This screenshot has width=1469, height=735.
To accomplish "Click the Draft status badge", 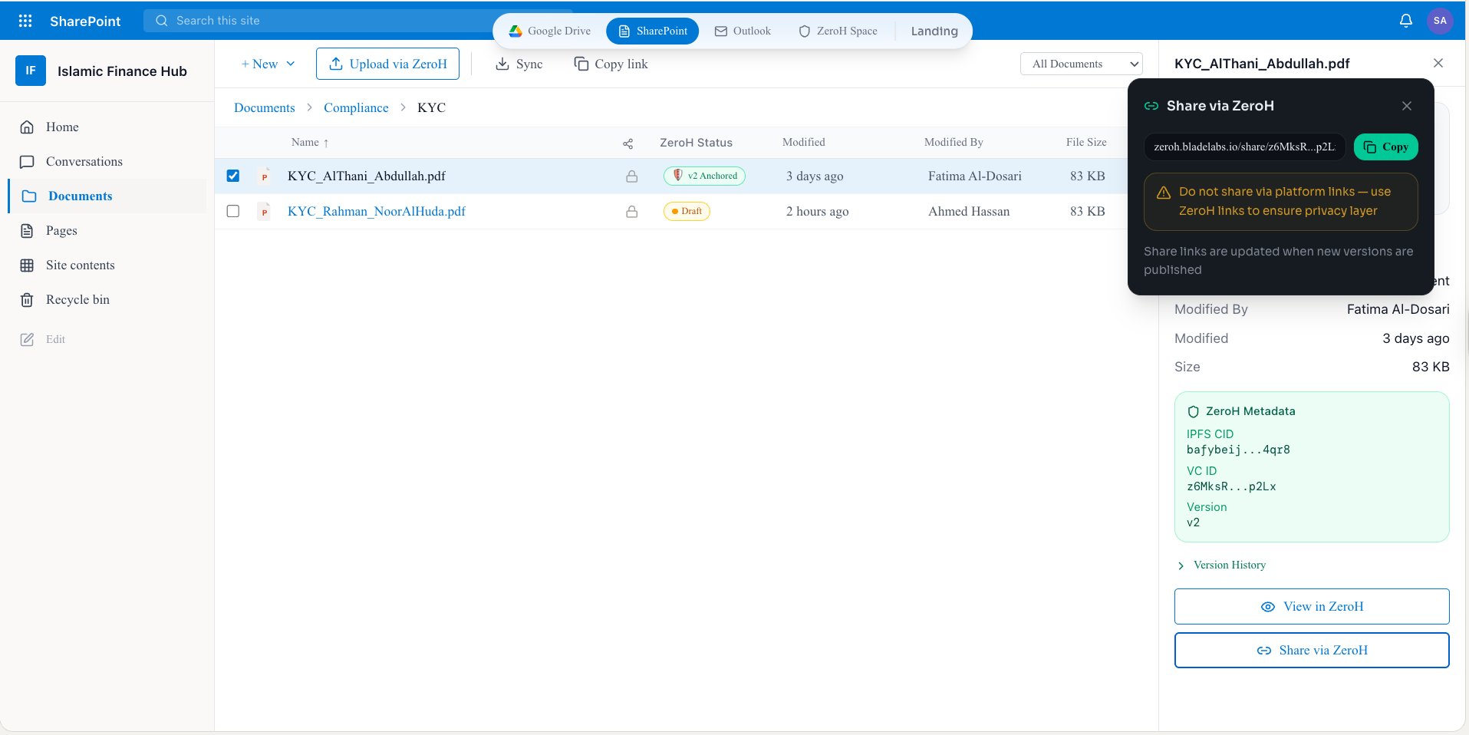I will click(x=687, y=211).
